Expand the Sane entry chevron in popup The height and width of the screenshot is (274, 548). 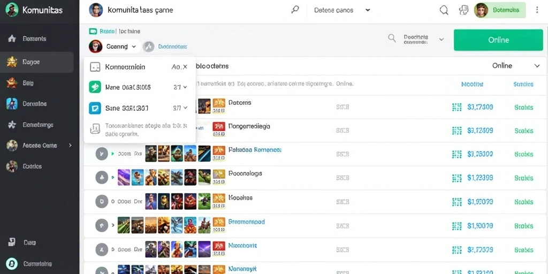point(185,108)
